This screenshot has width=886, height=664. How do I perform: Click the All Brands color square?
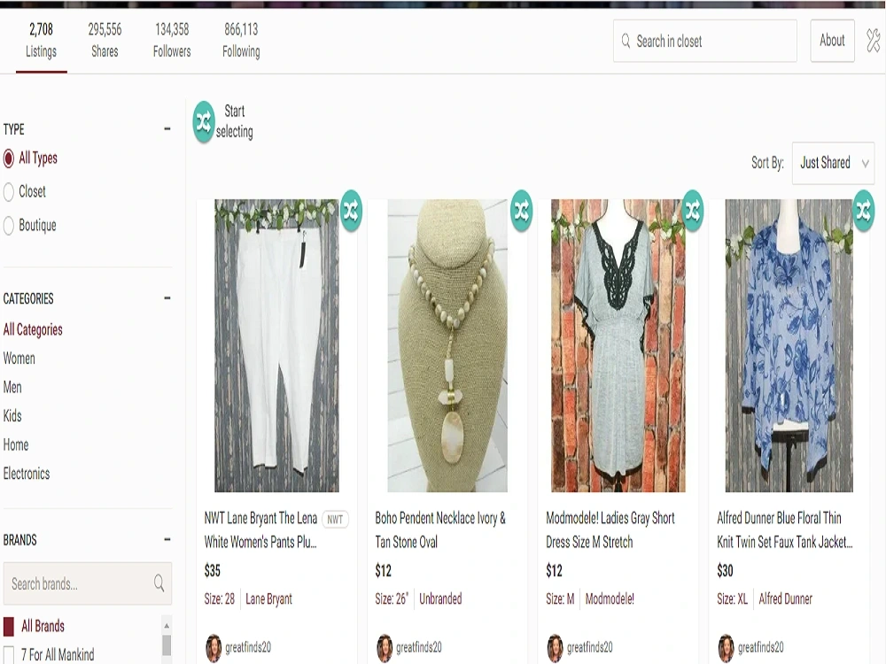tap(10, 626)
